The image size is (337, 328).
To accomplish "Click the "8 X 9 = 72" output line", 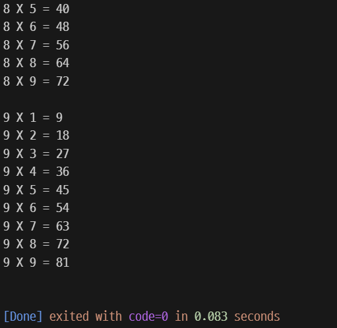I will point(36,81).
